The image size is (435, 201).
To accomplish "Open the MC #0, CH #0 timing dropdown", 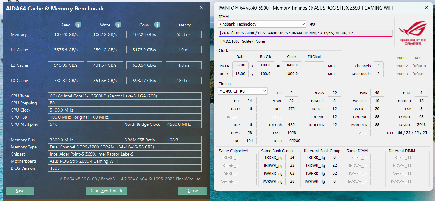I will coord(243,91).
